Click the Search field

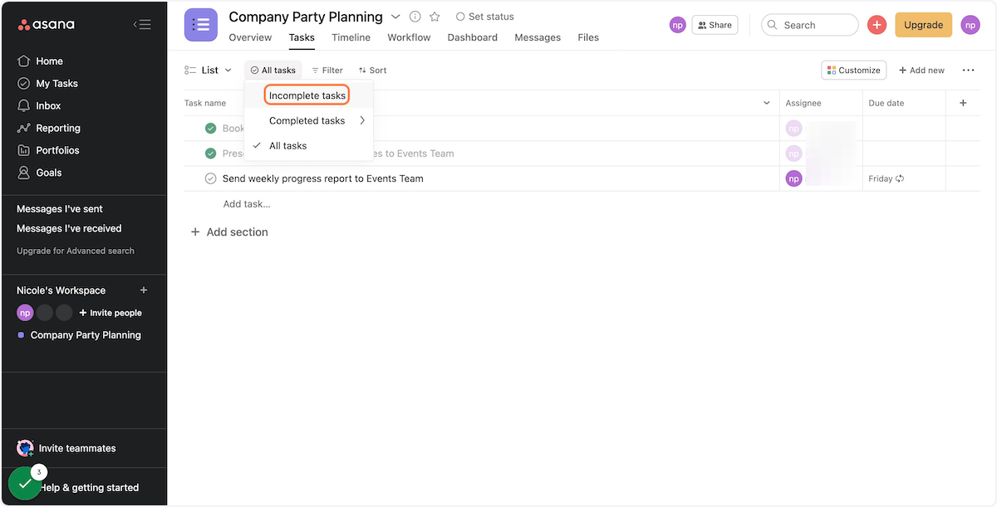tap(810, 25)
